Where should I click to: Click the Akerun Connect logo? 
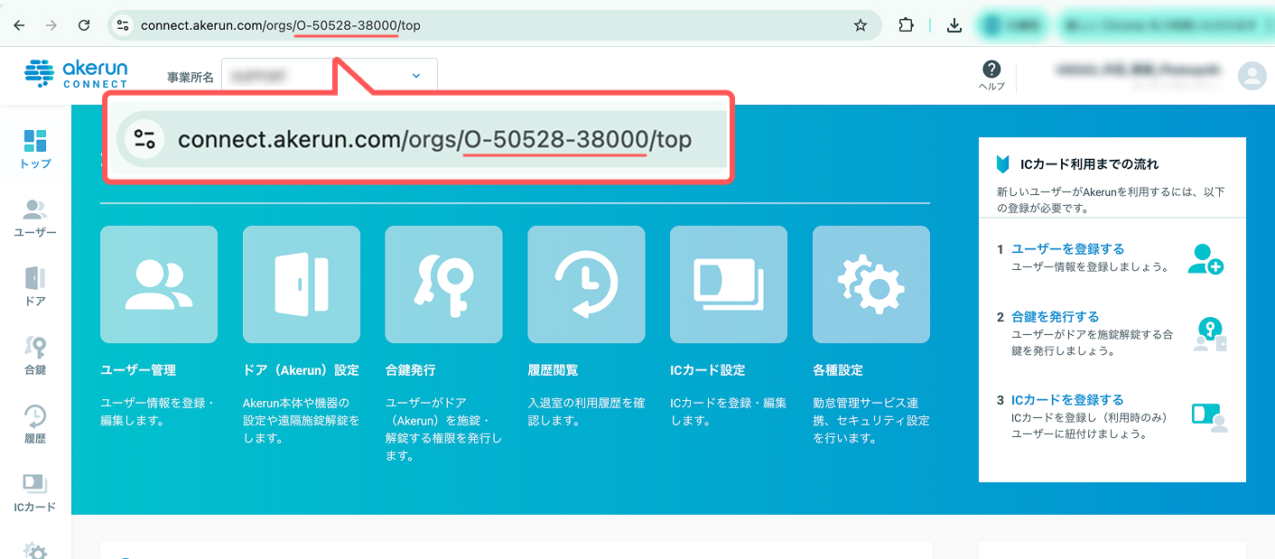click(76, 74)
